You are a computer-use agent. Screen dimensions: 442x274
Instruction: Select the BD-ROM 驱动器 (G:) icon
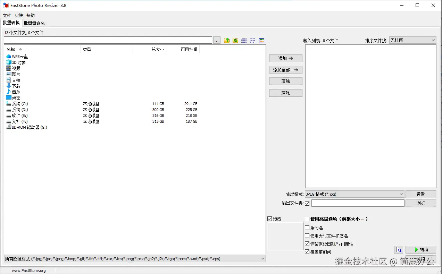click(x=9, y=127)
